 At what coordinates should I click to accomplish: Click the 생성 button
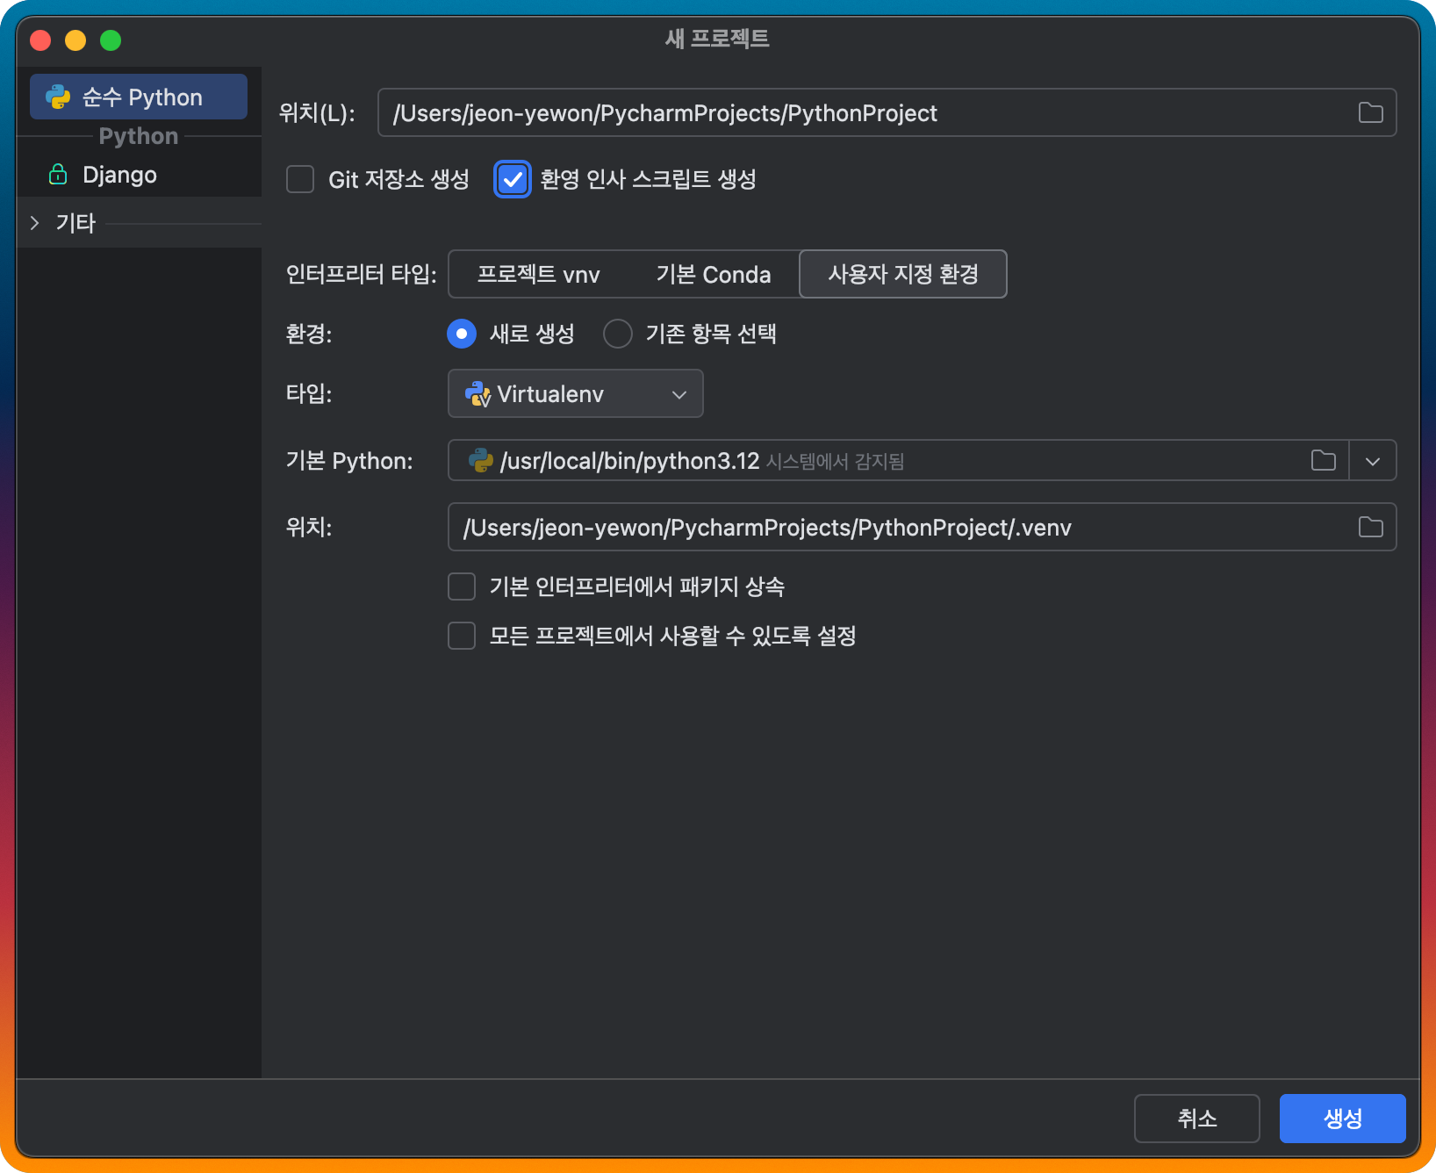pos(1343,1119)
